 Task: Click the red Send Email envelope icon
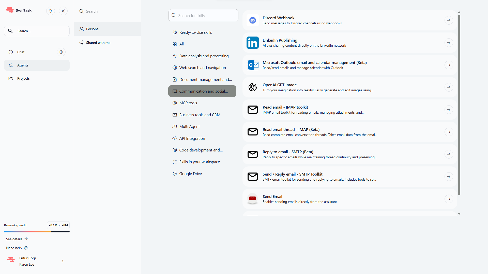[x=252, y=199]
